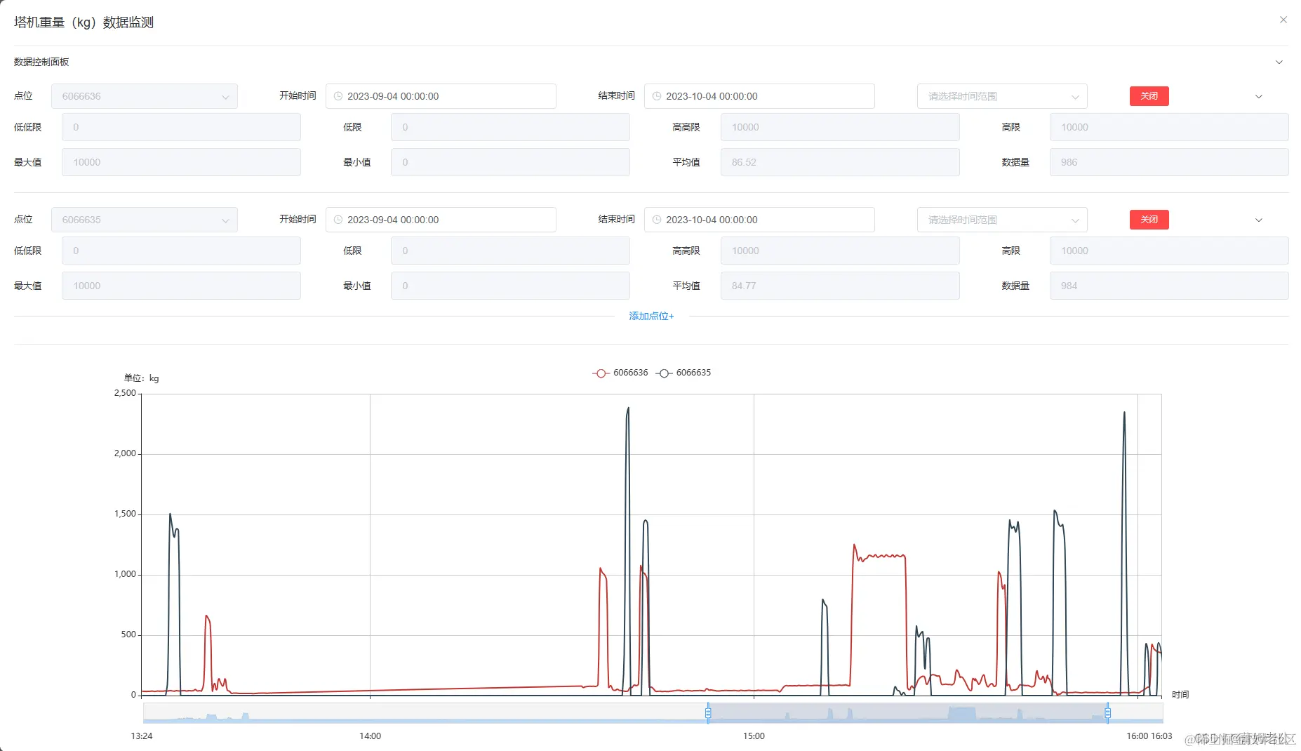Viewport: 1301px width, 751px height.
Task: Open 请选择时间范围 dropdown for point 6066636
Action: pos(1002,96)
